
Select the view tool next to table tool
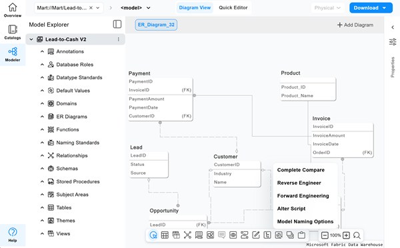[x=176, y=235]
